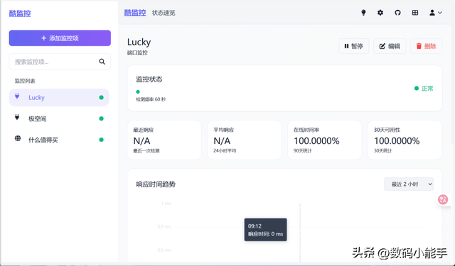Pause monitoring with the 暂停 button
This screenshot has width=455, height=266.
354,46
